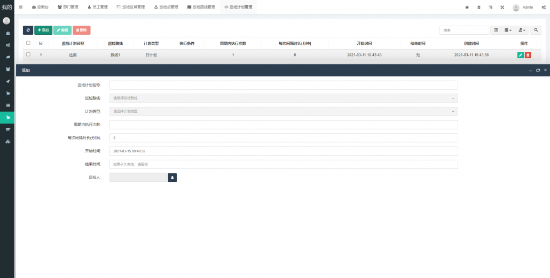Screen dimensions: 550x278
Task: Expand the 计划类型 plan type dropdown
Action: [x=284, y=111]
